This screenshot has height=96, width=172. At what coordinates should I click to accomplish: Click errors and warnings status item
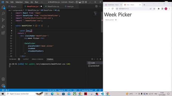click(x=5, y=90)
